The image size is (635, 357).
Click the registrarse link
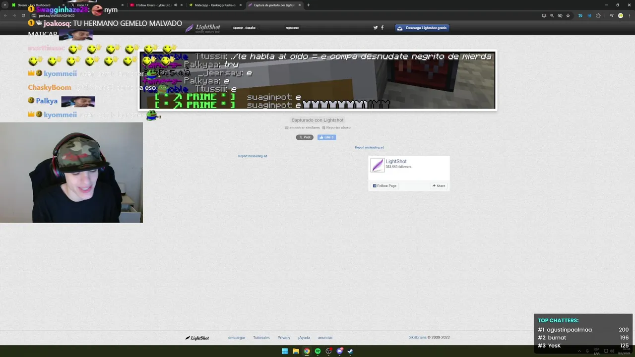coord(292,28)
